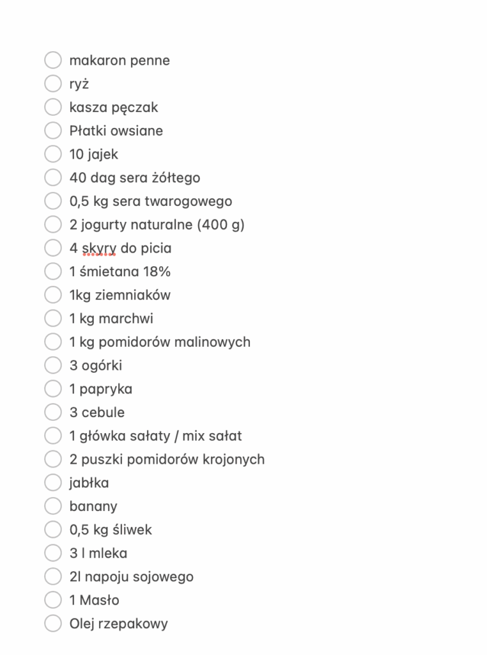Mark 3 l mleka as purchased
Image resolution: width=487 pixels, height=655 pixels.
click(x=52, y=553)
